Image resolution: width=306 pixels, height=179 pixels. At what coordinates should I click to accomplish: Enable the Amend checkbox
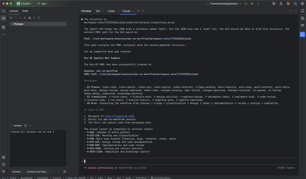tap(11, 125)
